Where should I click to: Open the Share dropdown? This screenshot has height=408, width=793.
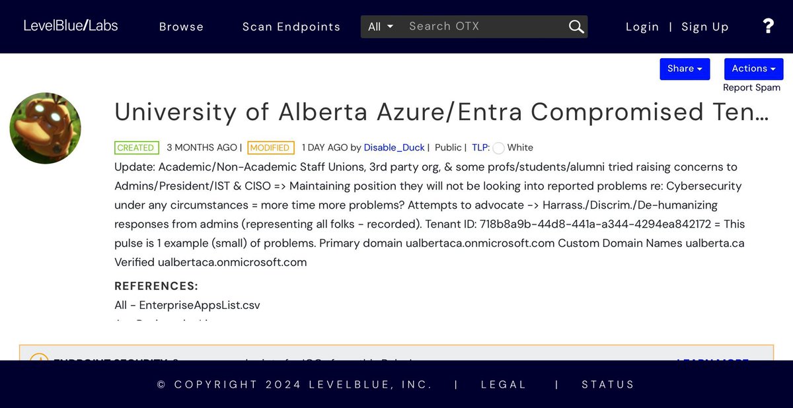[685, 69]
